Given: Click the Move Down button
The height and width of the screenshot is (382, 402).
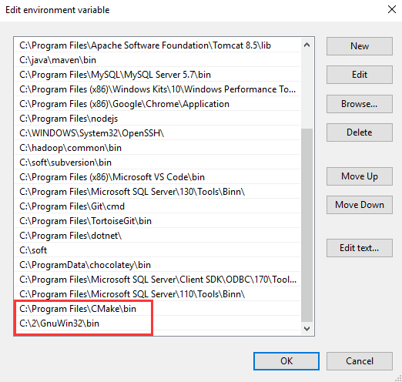Looking at the screenshot, I should click(360, 205).
